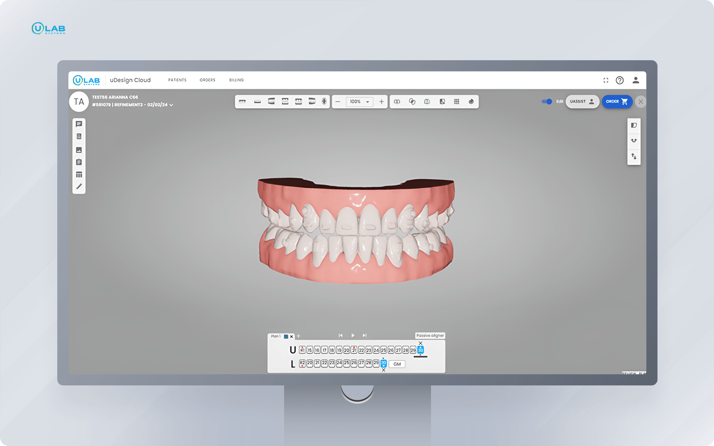Select upper stage 29
714x446 pixels.
click(x=413, y=350)
